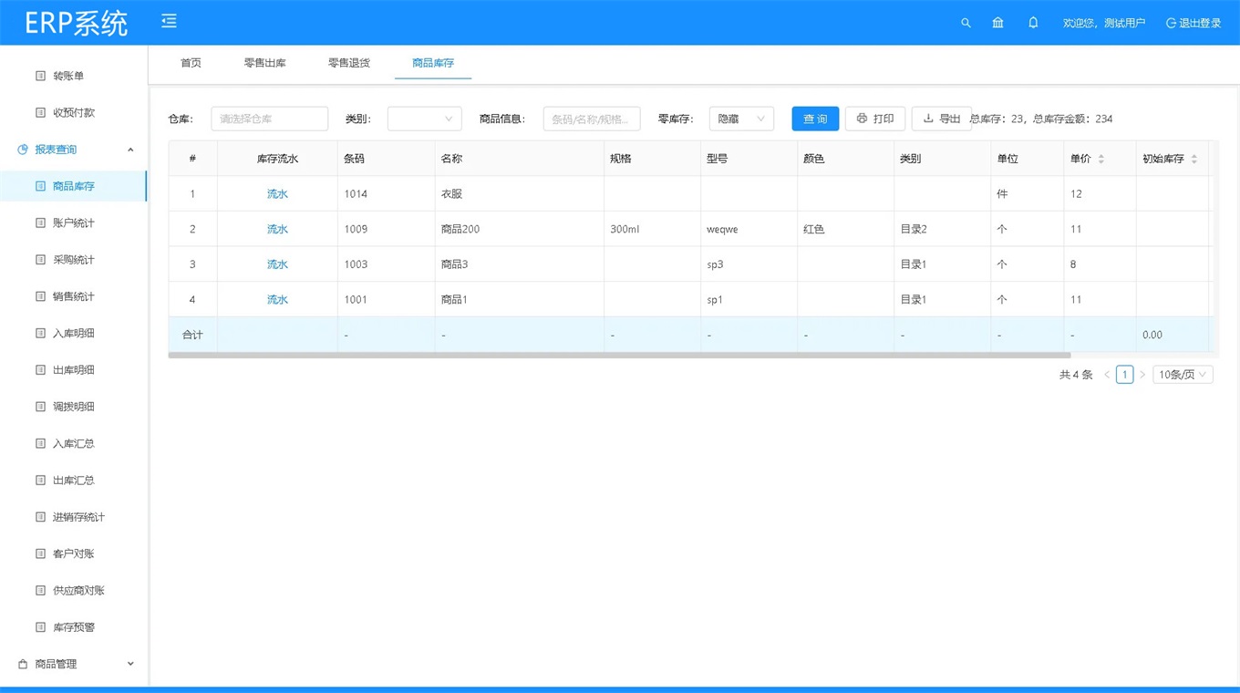Click the pie chart icon beside 报表查询
Screen dimensions: 1240x693
[x=23, y=150]
